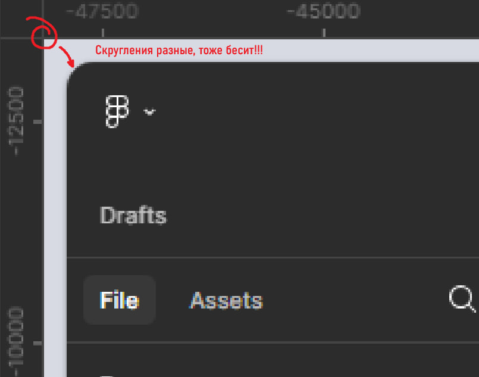This screenshot has height=377, width=479.
Task: Click the light gray frame strip left of panel
Action: point(55,214)
